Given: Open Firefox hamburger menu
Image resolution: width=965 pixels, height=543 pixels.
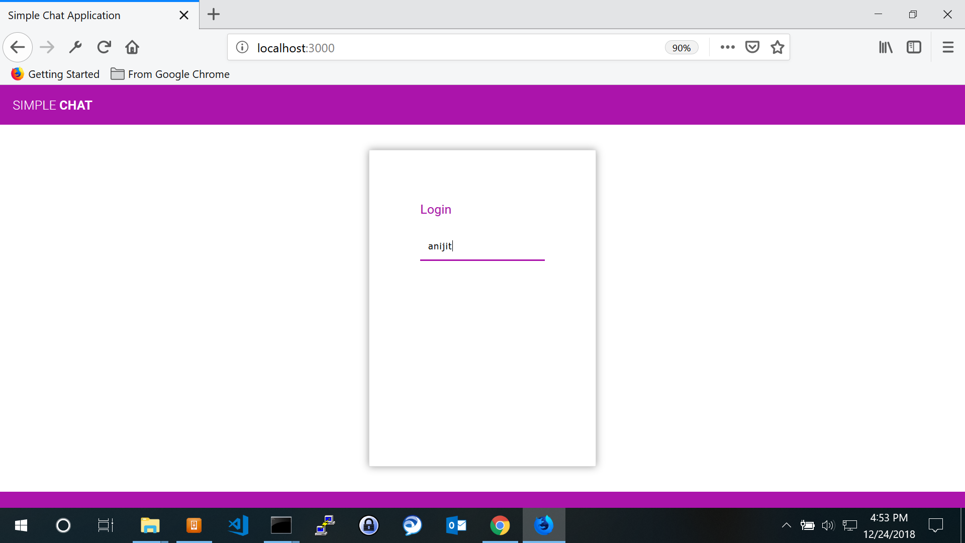Looking at the screenshot, I should 948,47.
